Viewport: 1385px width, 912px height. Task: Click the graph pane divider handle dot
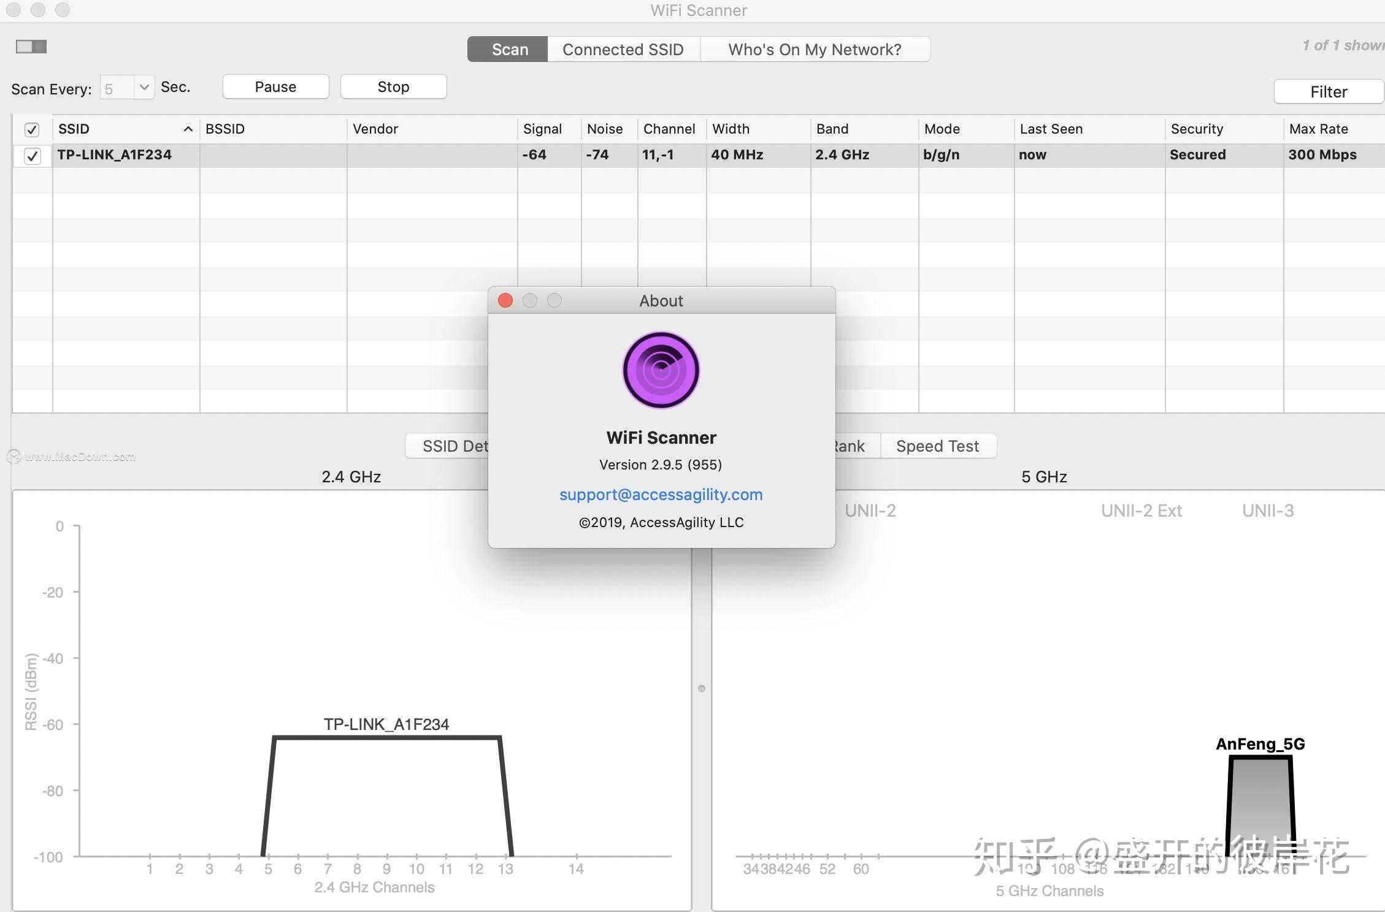(x=702, y=688)
